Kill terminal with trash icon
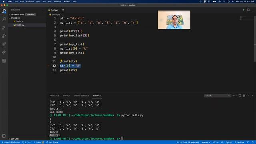This screenshot has width=256, height=144. click(x=244, y=96)
